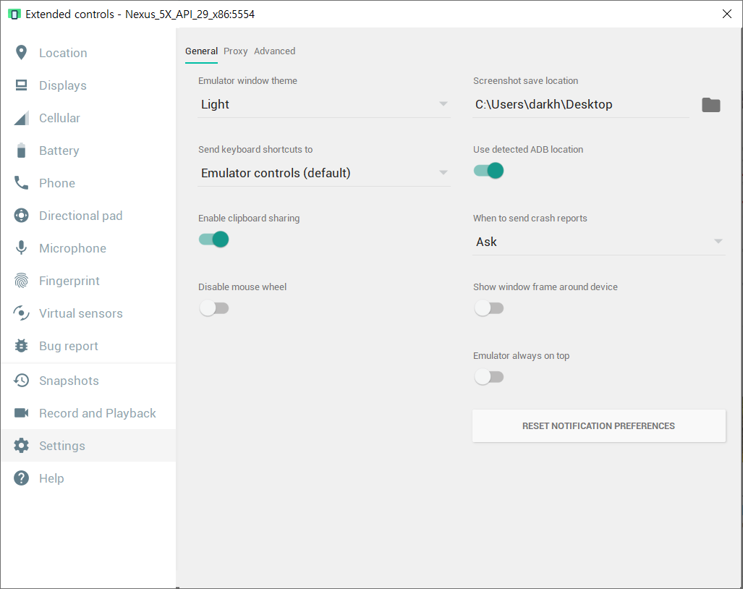Viewport: 743px width, 589px height.
Task: Open the Microphone icon
Action: pyautogui.click(x=21, y=247)
